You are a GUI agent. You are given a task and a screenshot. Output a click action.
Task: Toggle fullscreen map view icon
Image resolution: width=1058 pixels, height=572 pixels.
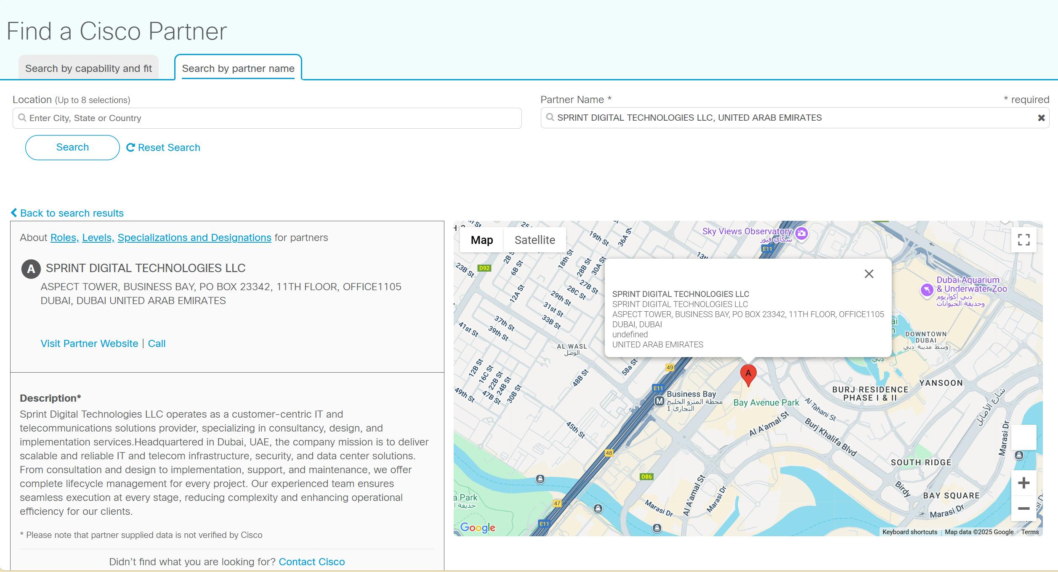click(x=1023, y=240)
